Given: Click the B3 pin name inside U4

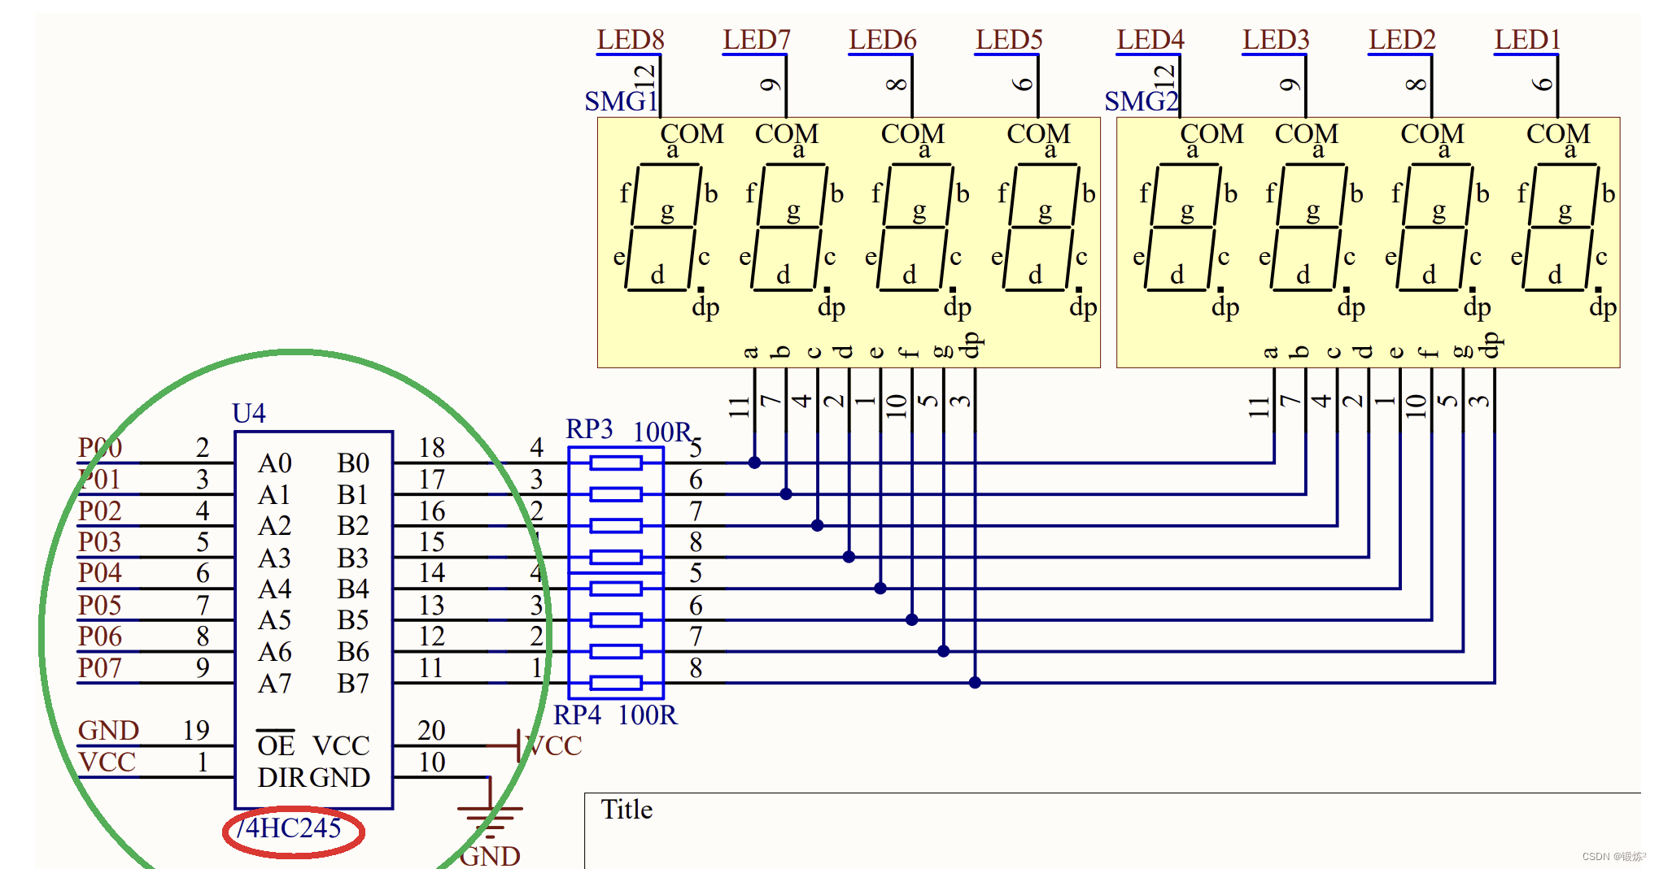Looking at the screenshot, I should point(353,558).
